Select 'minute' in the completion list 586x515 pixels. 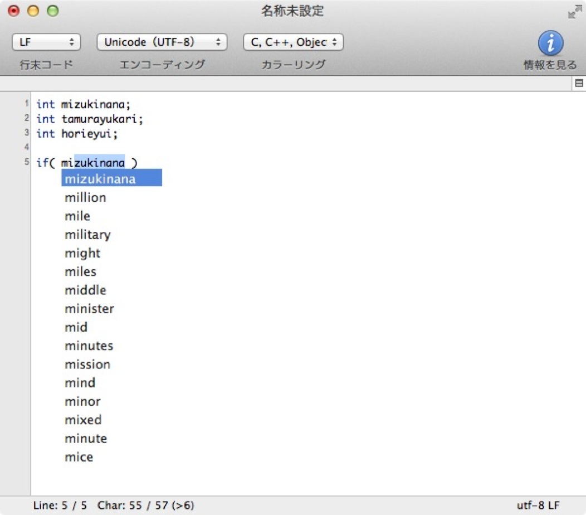(86, 438)
